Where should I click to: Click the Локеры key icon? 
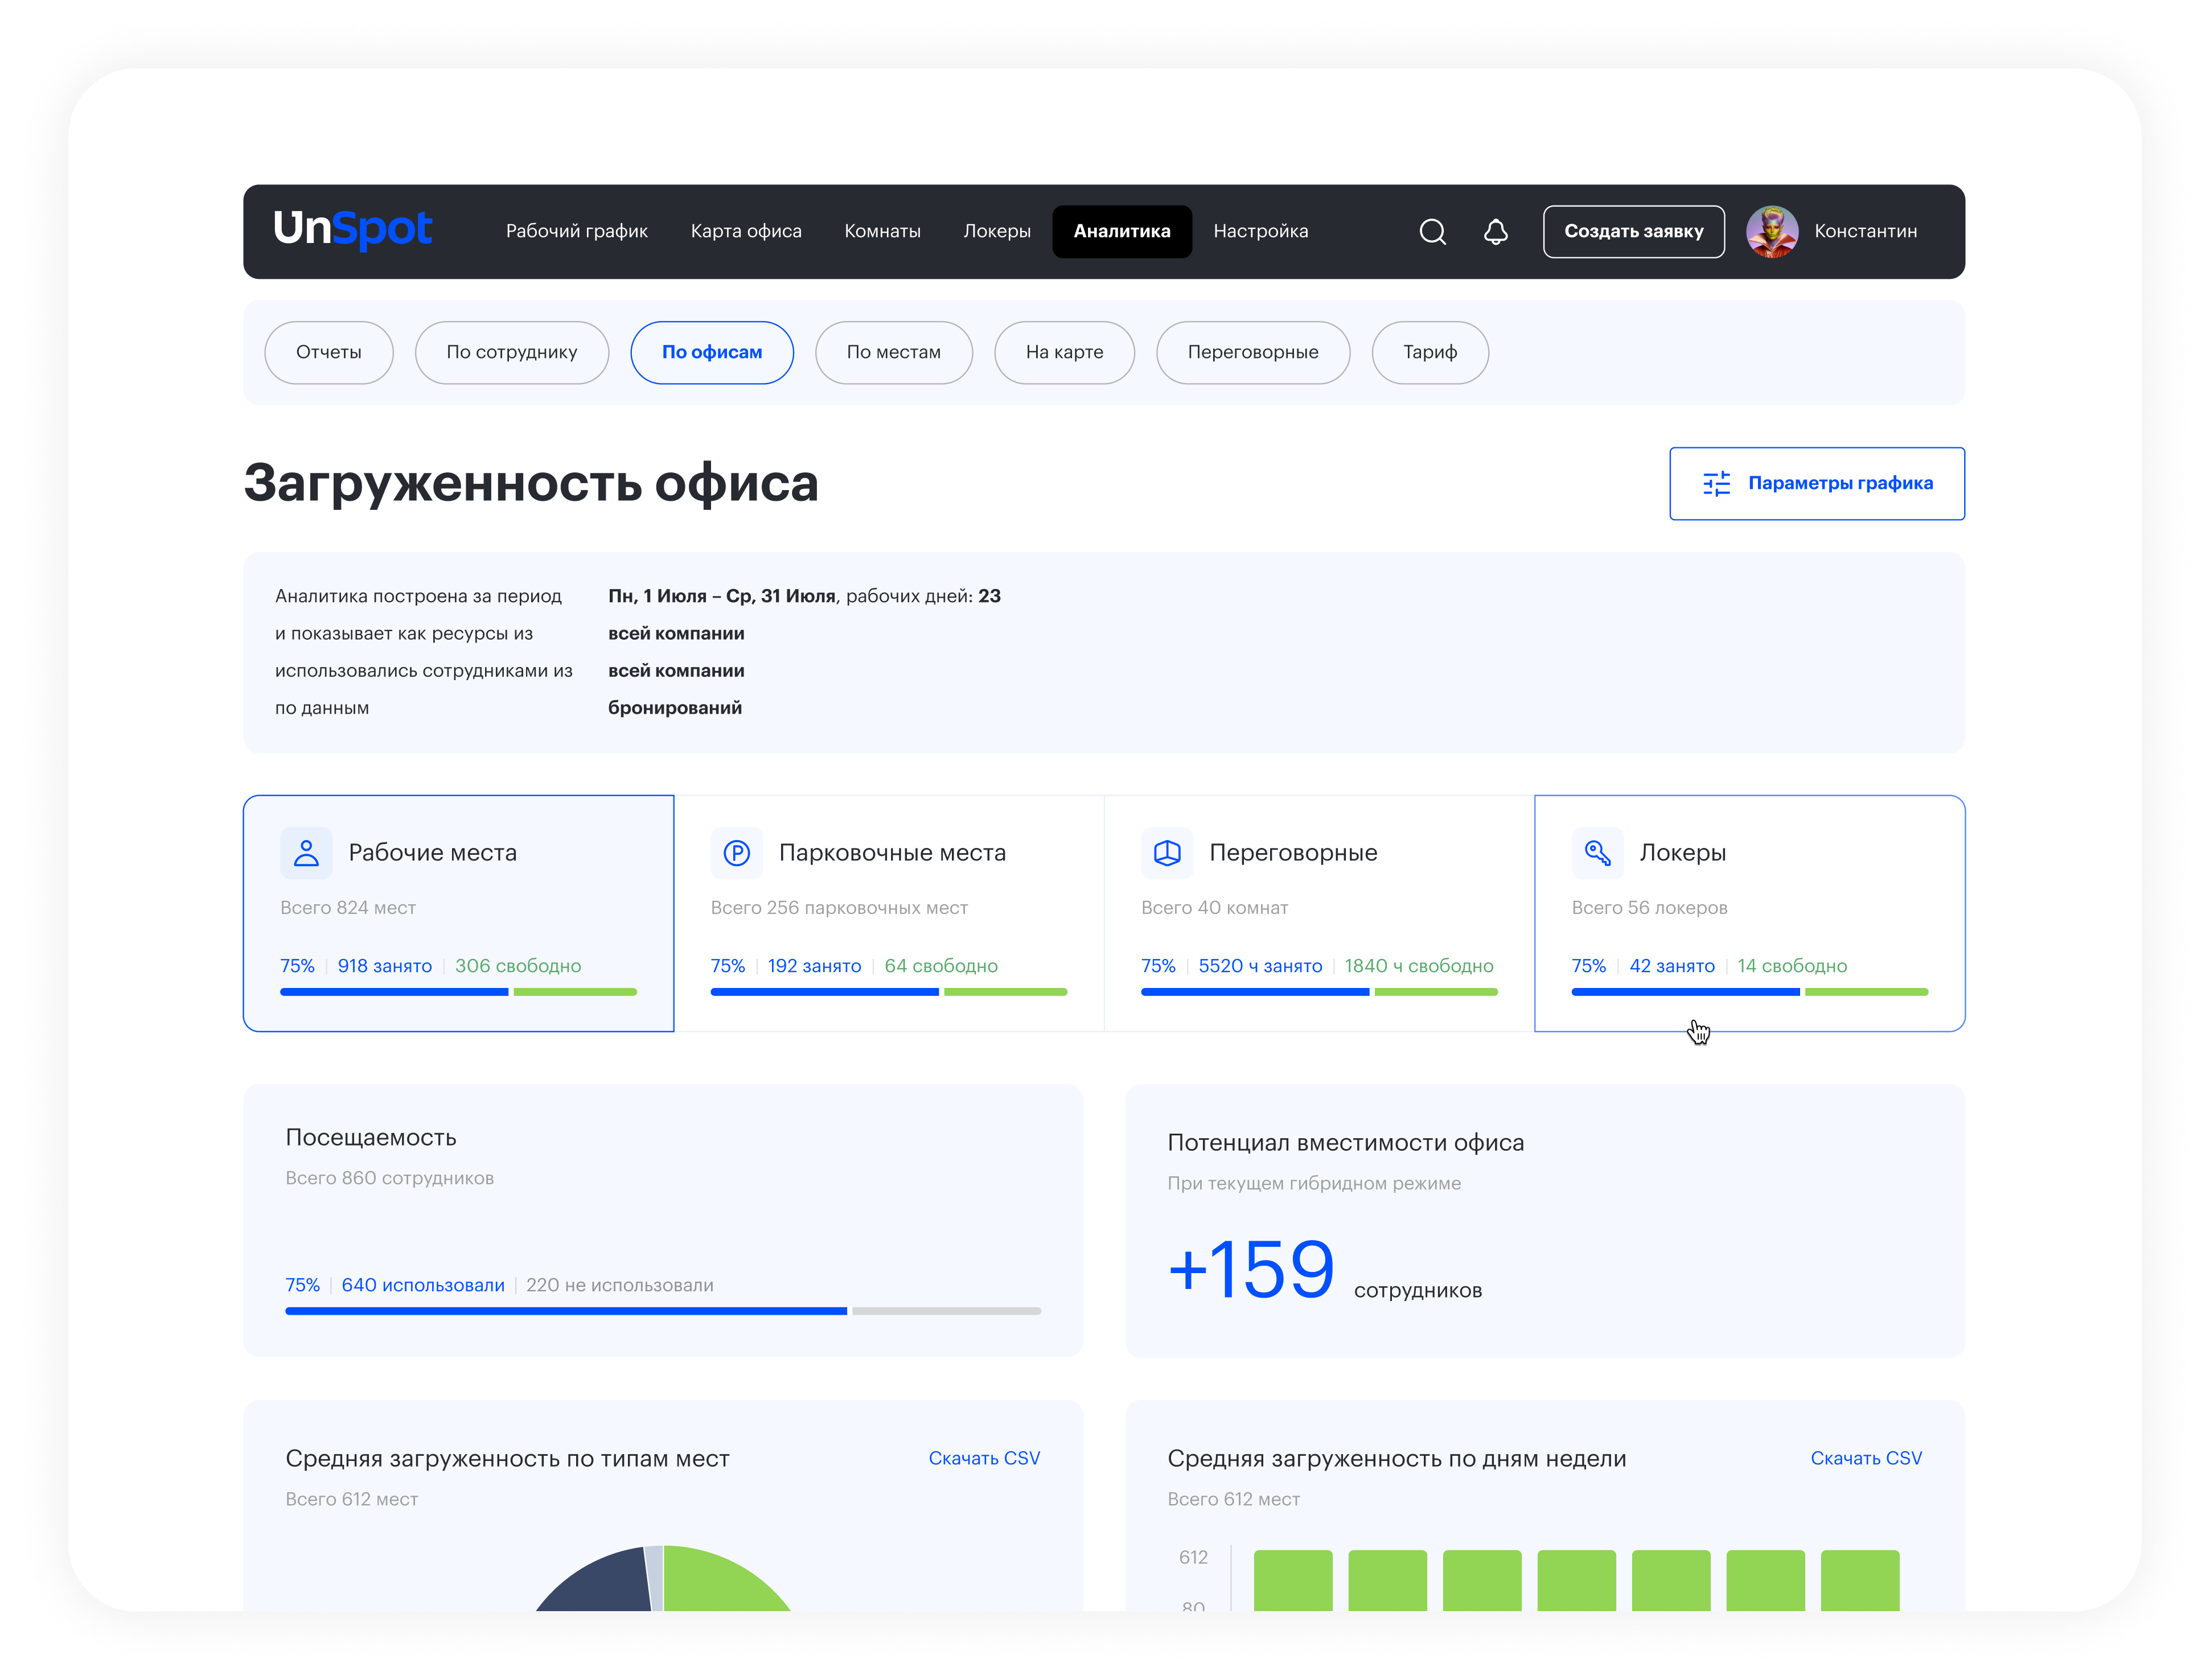[1597, 853]
